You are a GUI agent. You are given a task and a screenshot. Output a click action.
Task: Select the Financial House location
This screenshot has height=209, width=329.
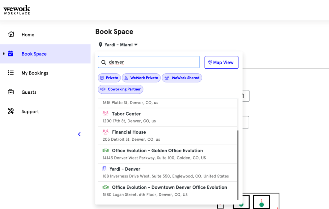tap(168, 136)
